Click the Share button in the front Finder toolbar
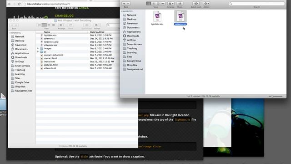The image size is (291, 164). [180, 4]
